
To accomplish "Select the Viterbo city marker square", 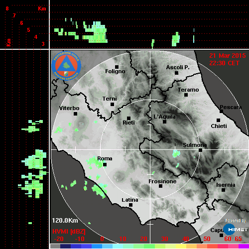I will click(76, 114).
